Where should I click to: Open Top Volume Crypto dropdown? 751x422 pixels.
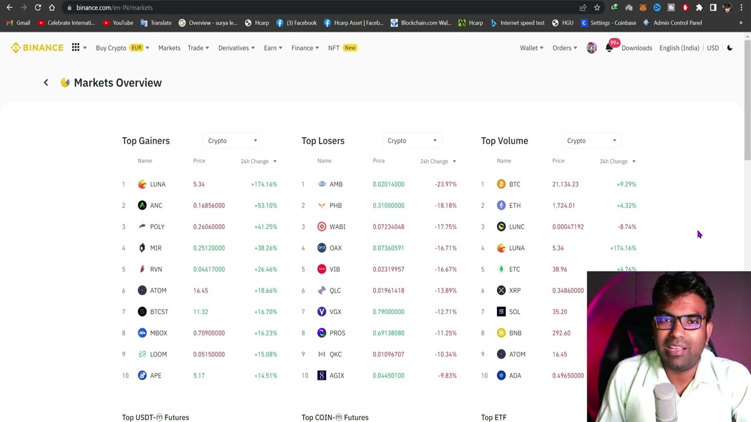point(591,141)
